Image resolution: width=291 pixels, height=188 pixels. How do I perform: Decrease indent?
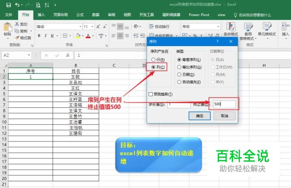(136, 35)
